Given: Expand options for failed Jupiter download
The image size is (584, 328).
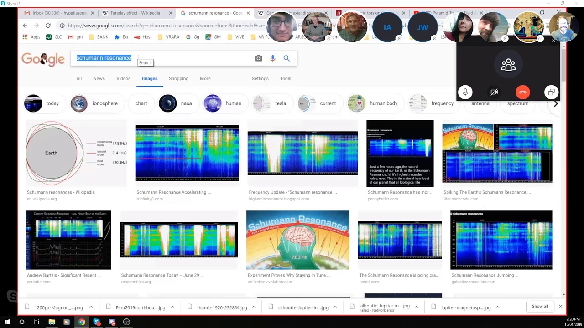Looking at the screenshot, I should pyautogui.click(x=416, y=307).
